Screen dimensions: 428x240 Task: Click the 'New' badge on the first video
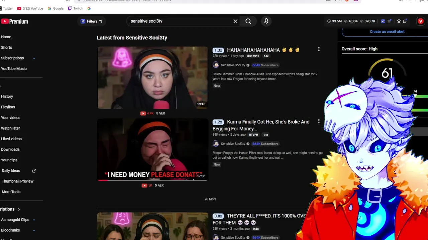pyautogui.click(x=217, y=86)
